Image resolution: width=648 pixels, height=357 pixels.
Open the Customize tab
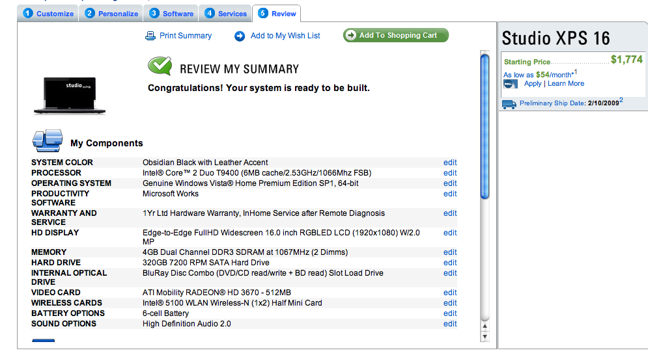pyautogui.click(x=48, y=14)
